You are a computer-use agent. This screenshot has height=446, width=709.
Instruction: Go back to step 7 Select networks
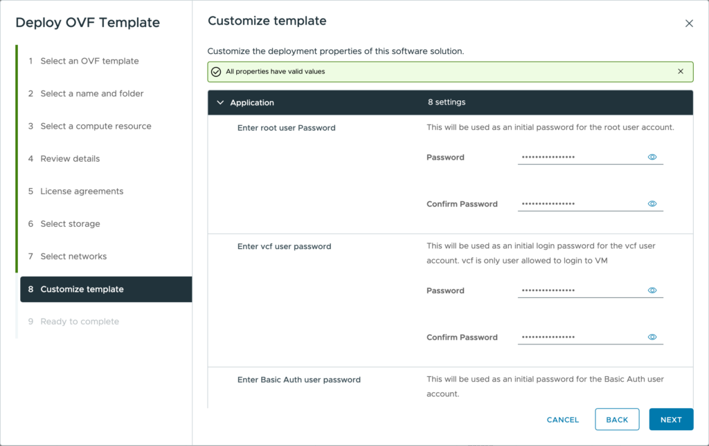(73, 256)
